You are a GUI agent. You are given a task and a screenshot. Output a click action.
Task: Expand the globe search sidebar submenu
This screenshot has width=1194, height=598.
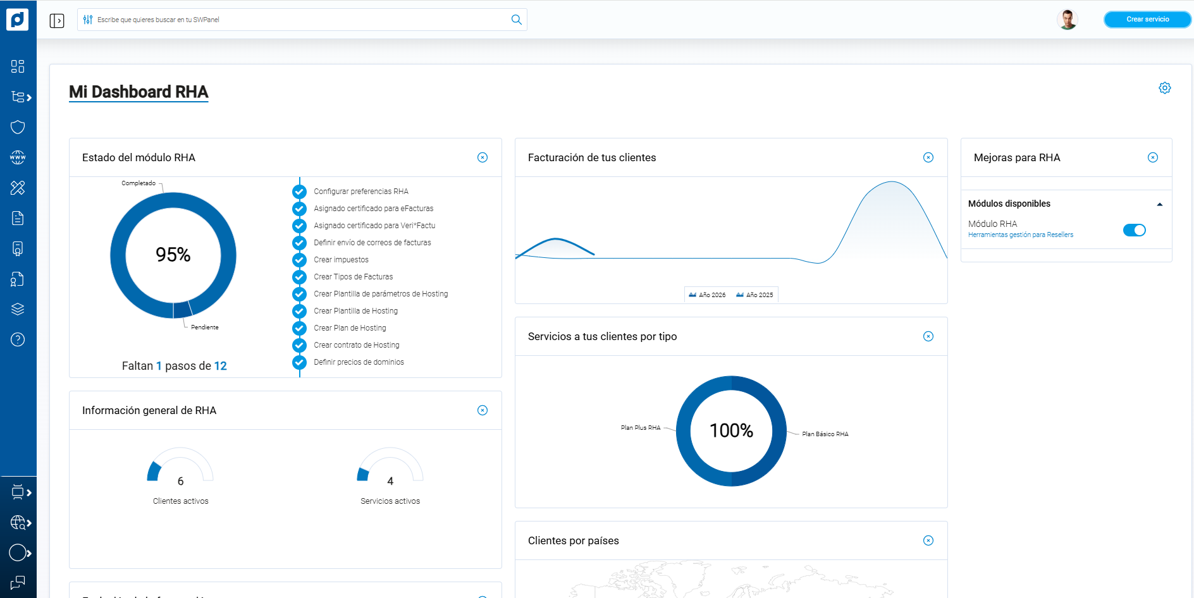20,523
